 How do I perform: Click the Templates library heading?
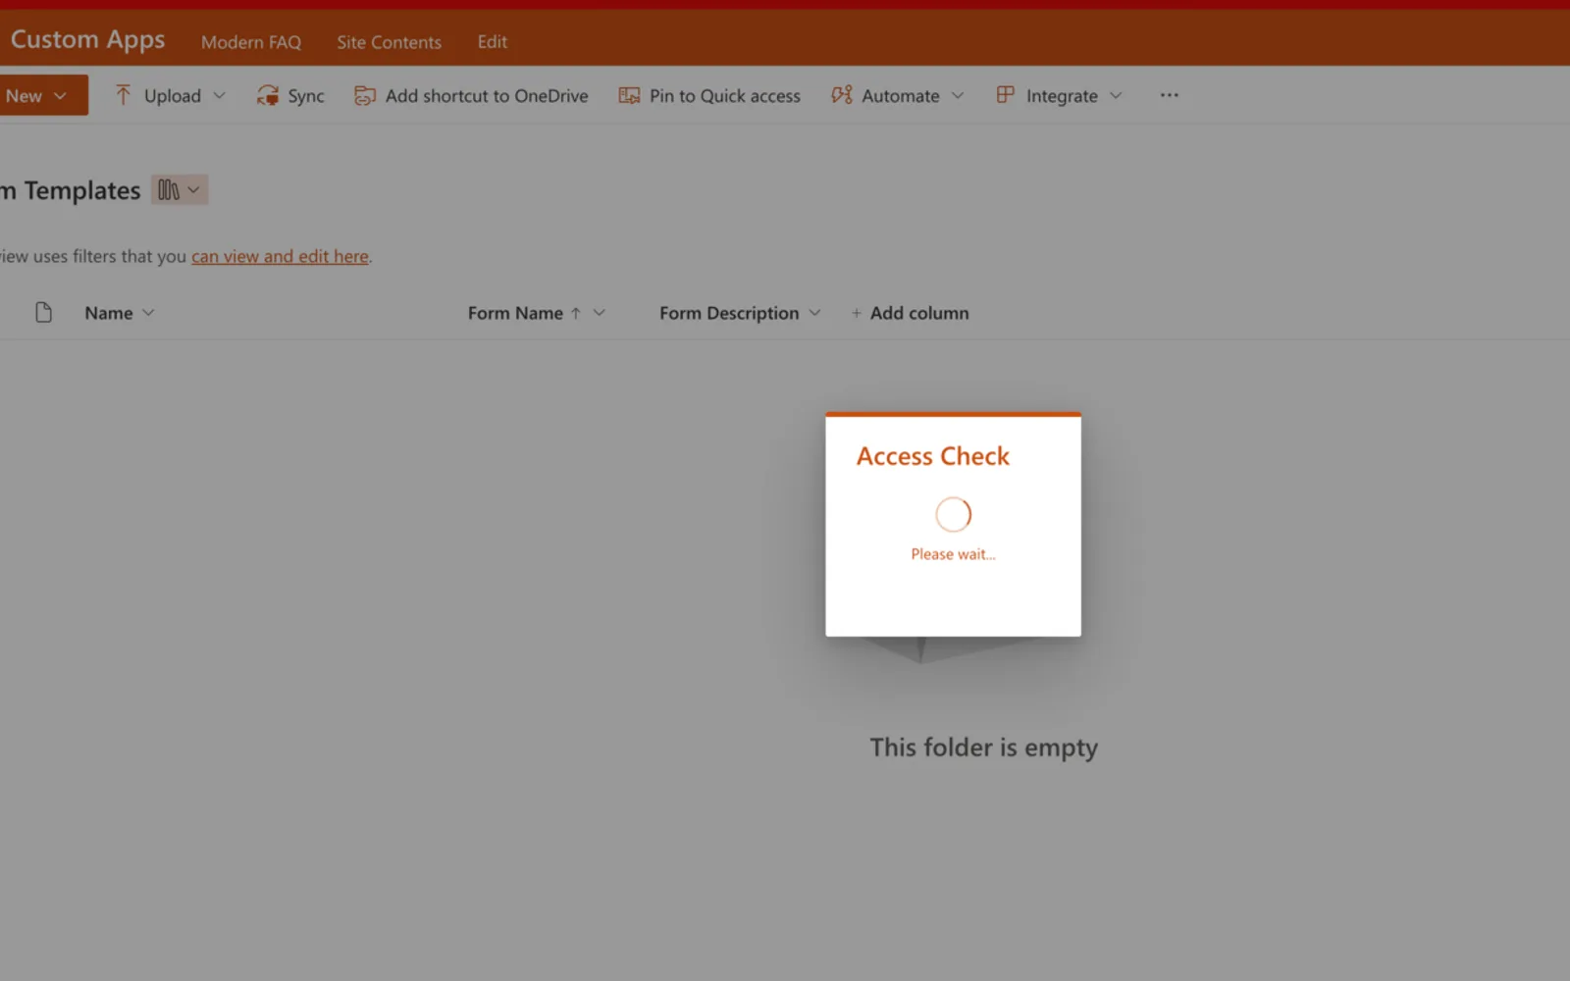point(72,190)
